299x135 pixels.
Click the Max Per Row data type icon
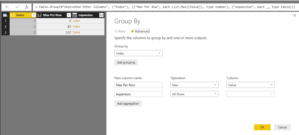(x=39, y=15)
